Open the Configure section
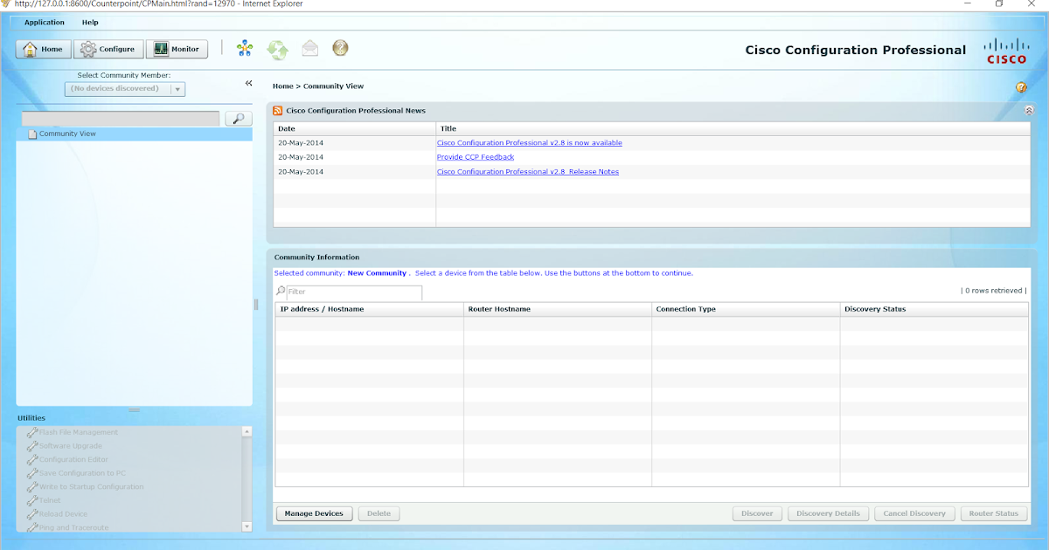Viewport: 1049px width, 550px height. pyautogui.click(x=108, y=49)
